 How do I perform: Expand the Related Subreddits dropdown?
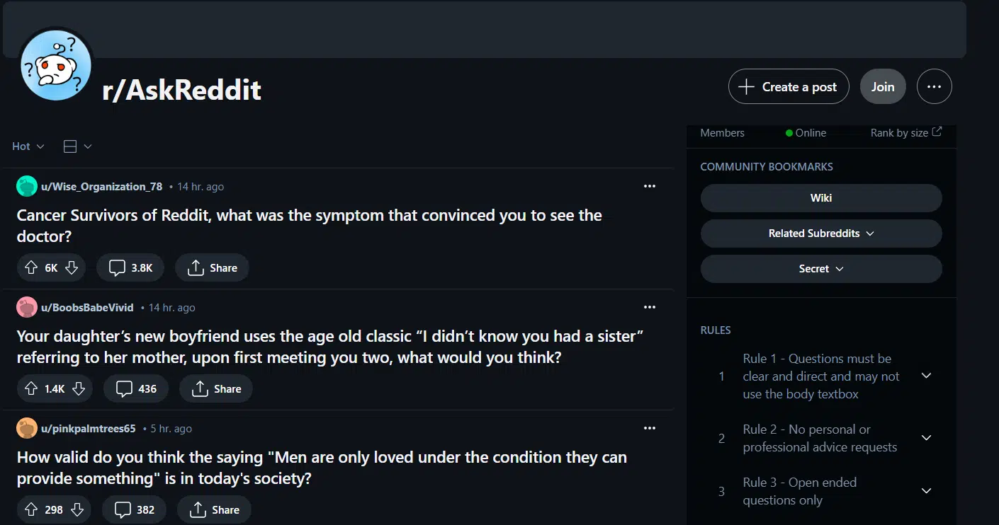point(820,233)
